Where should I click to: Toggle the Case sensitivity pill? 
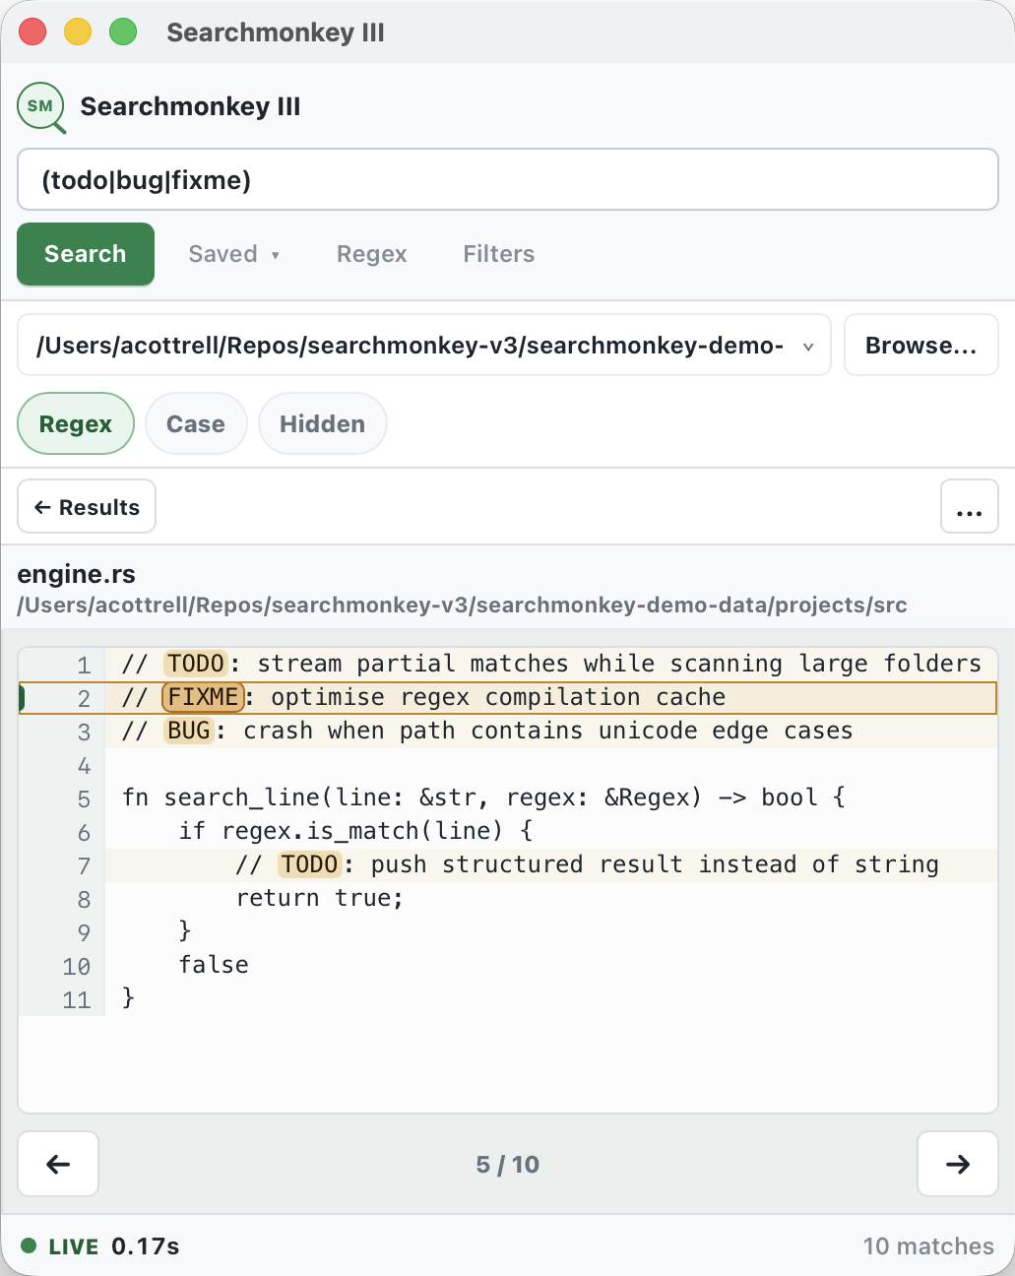196,423
